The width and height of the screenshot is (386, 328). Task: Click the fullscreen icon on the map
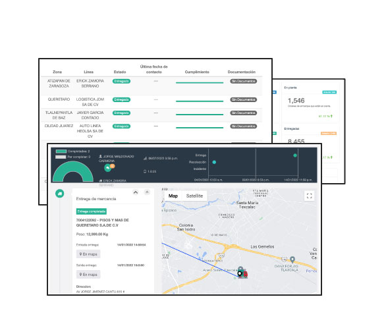click(x=309, y=196)
